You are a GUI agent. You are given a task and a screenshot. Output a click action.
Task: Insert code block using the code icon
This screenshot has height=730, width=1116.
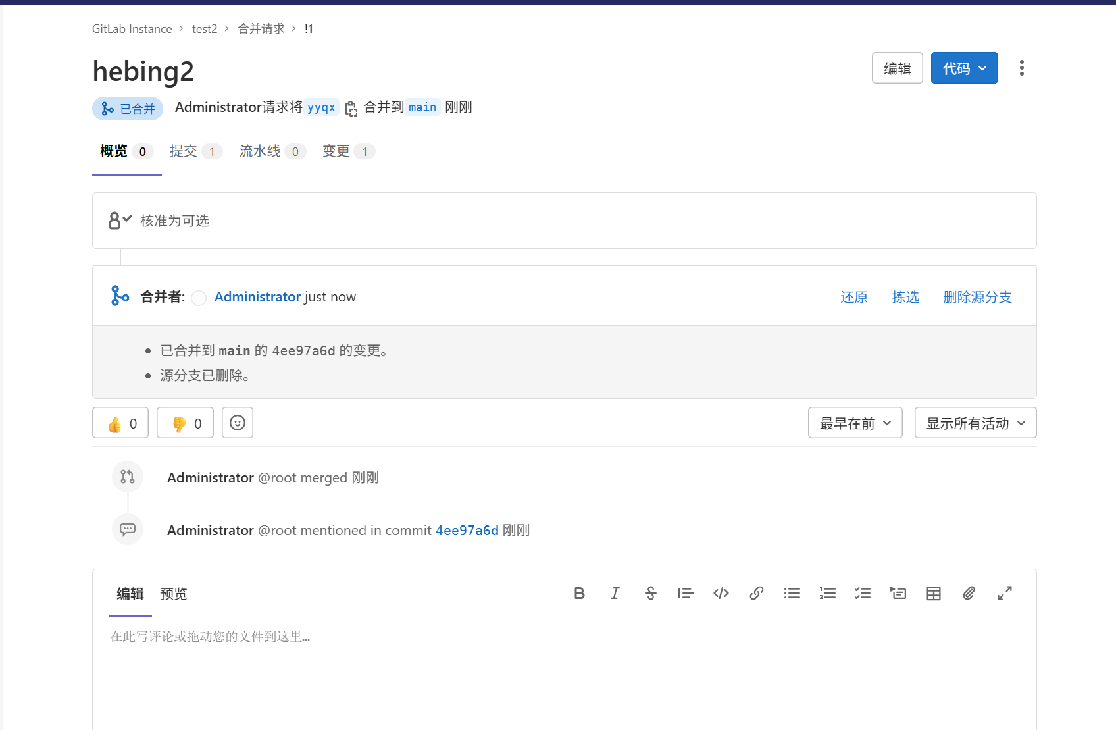[721, 594]
